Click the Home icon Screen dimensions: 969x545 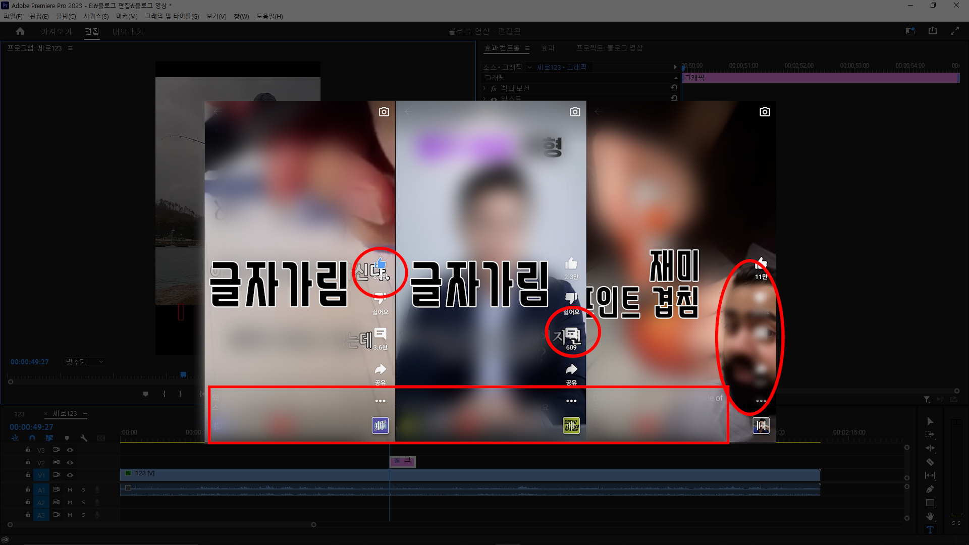[20, 31]
